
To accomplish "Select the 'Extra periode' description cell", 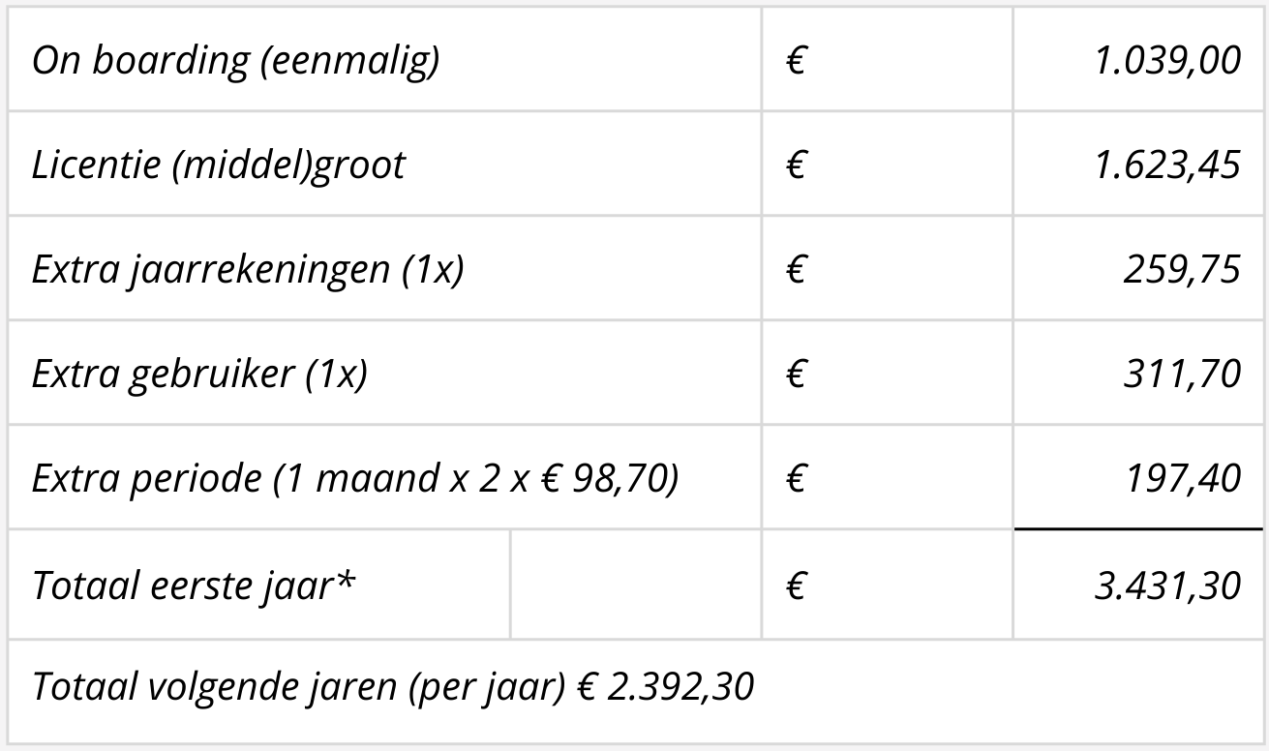I will point(354,478).
